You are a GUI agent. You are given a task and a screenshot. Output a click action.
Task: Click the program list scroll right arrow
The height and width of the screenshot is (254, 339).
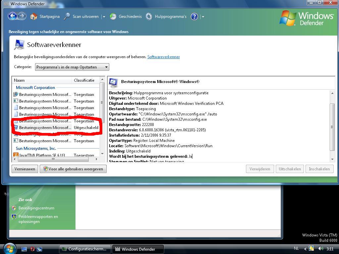pos(97,159)
